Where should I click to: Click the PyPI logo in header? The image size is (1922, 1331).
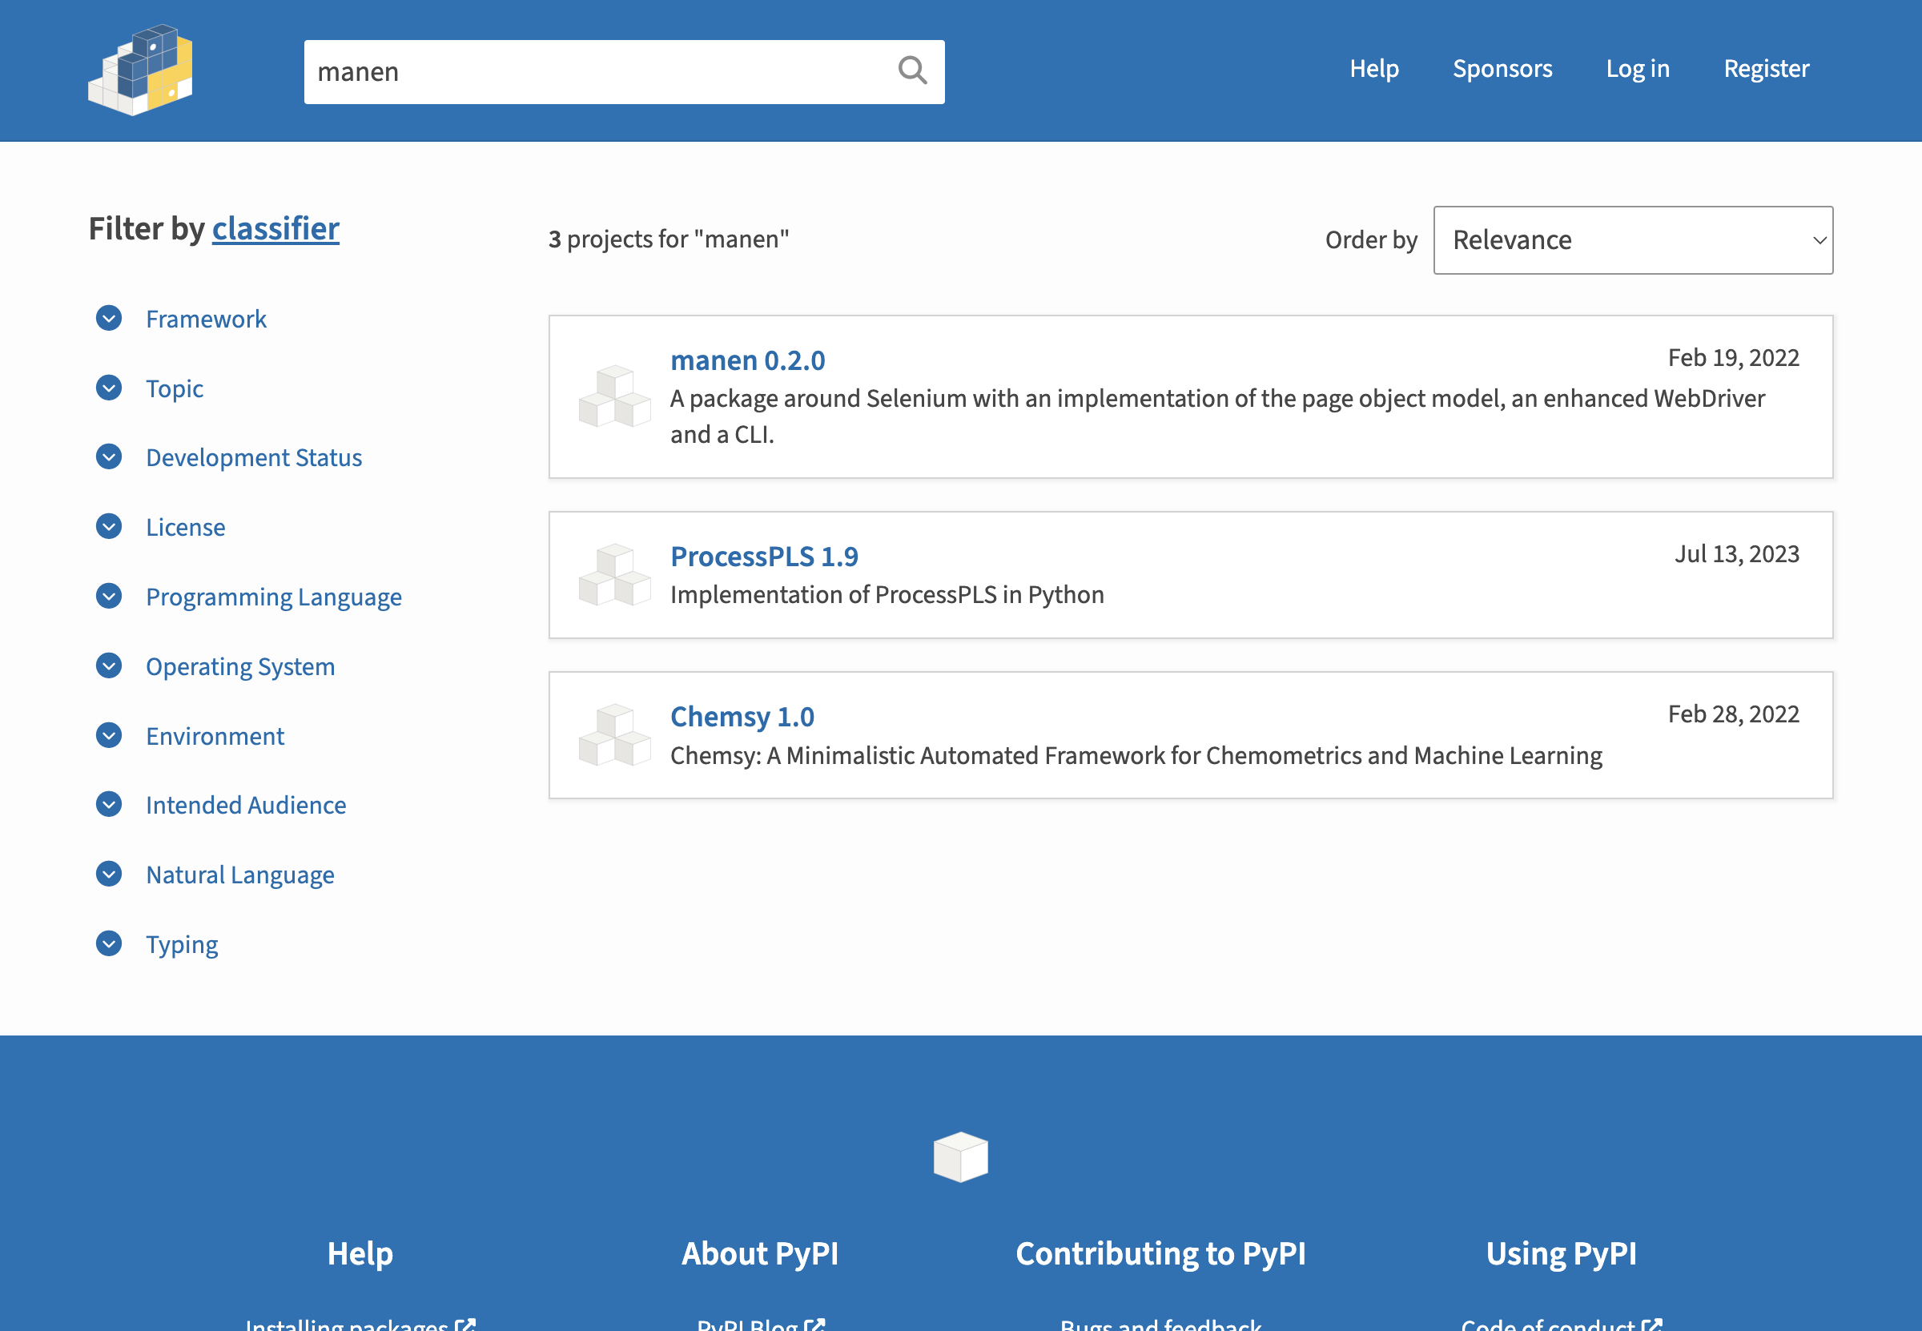(x=140, y=70)
